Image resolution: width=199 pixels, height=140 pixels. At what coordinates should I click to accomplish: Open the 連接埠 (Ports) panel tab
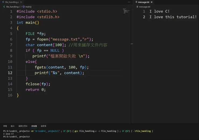tap(43, 126)
